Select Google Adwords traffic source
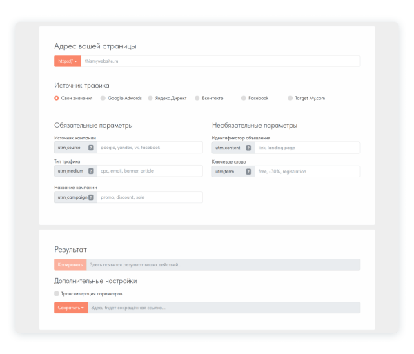The width and height of the screenshot is (414, 354). [103, 98]
